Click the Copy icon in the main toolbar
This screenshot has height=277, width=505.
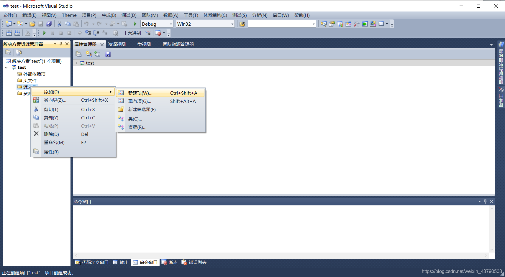[68, 24]
